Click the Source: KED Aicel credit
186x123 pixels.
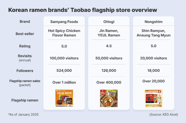[x=164, y=115]
